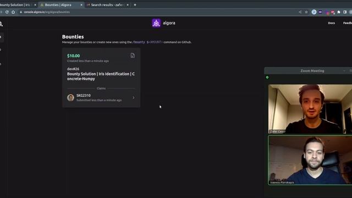
Task: Select the Ioannis Florokapis video tile in Zoom
Action: 310,160
